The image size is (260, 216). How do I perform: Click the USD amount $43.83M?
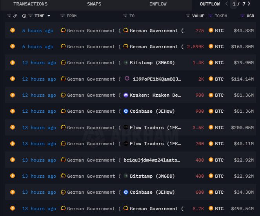pos(244,31)
